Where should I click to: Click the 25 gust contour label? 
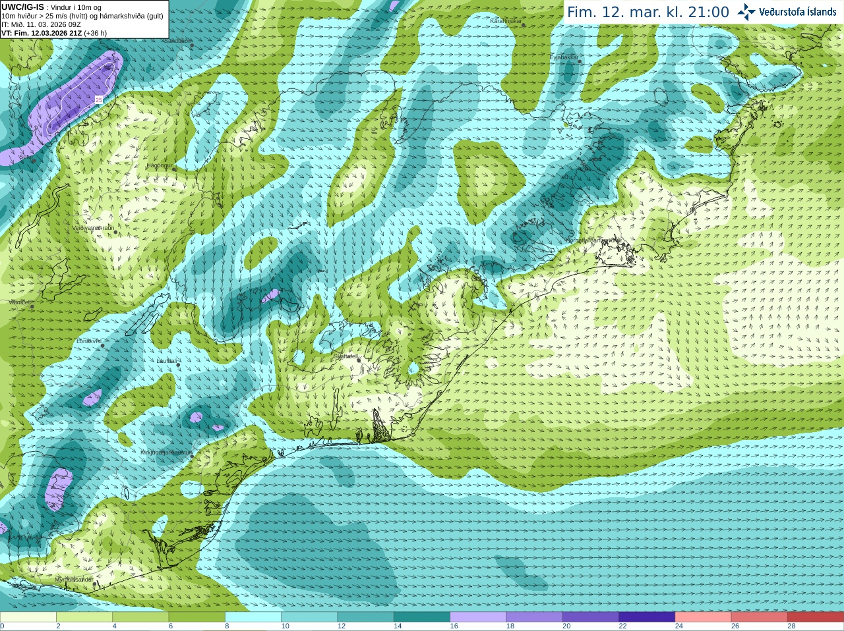click(99, 99)
